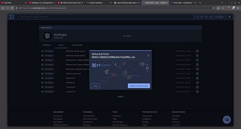This screenshot has width=241, height=129.
Task: Open the API Scripts footer link
Action: click(117, 116)
